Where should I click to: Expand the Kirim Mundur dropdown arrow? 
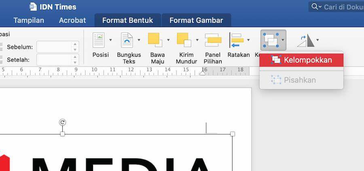[x=197, y=40]
